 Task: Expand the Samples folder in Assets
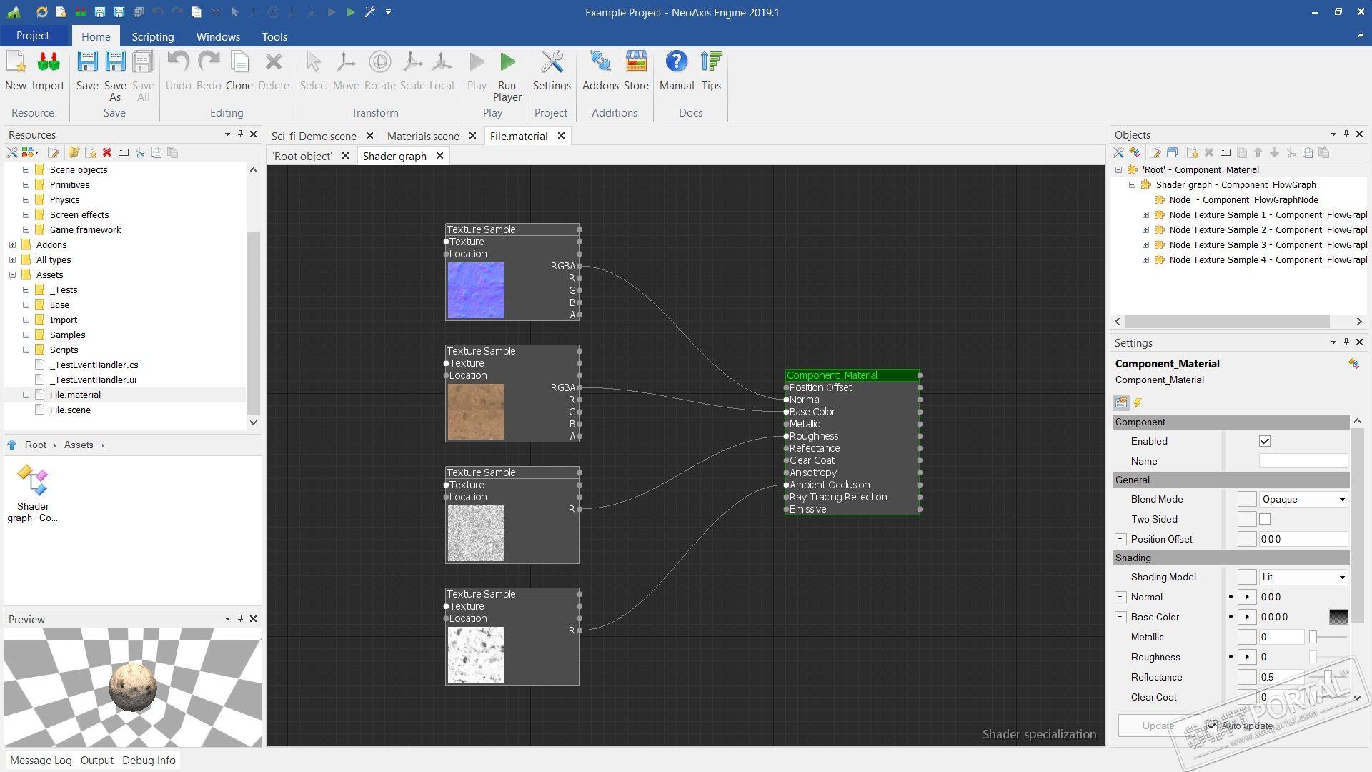[26, 335]
